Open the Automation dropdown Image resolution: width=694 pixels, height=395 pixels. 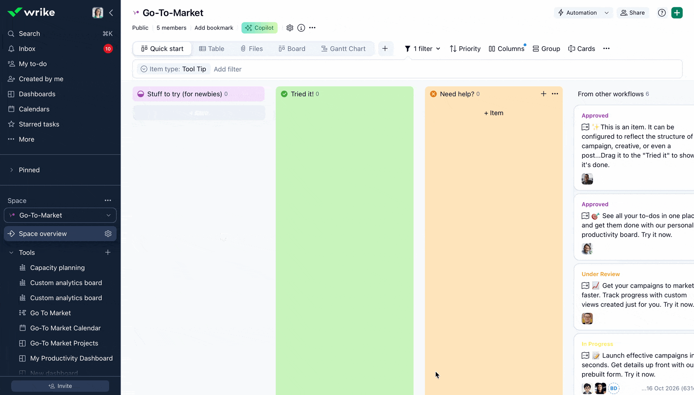(583, 12)
